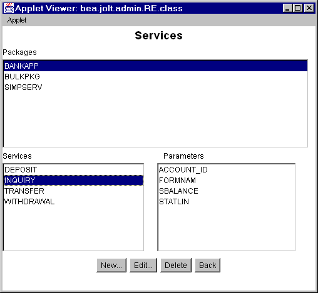
Task: Select the SIMPSERV package
Action: click(155, 87)
